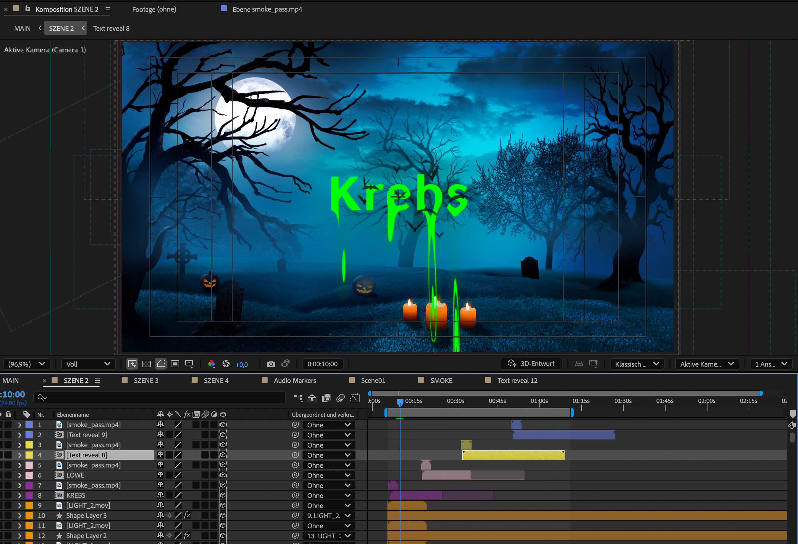This screenshot has width=798, height=544.
Task: Click the purple label swatch of KREBS
Action: tap(29, 495)
